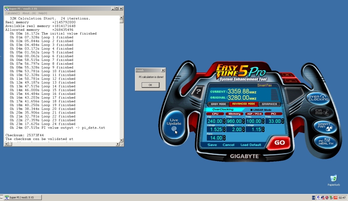Click Super PI horizontal scrollbar right arrow
This screenshot has height=201, width=348.
118,144
